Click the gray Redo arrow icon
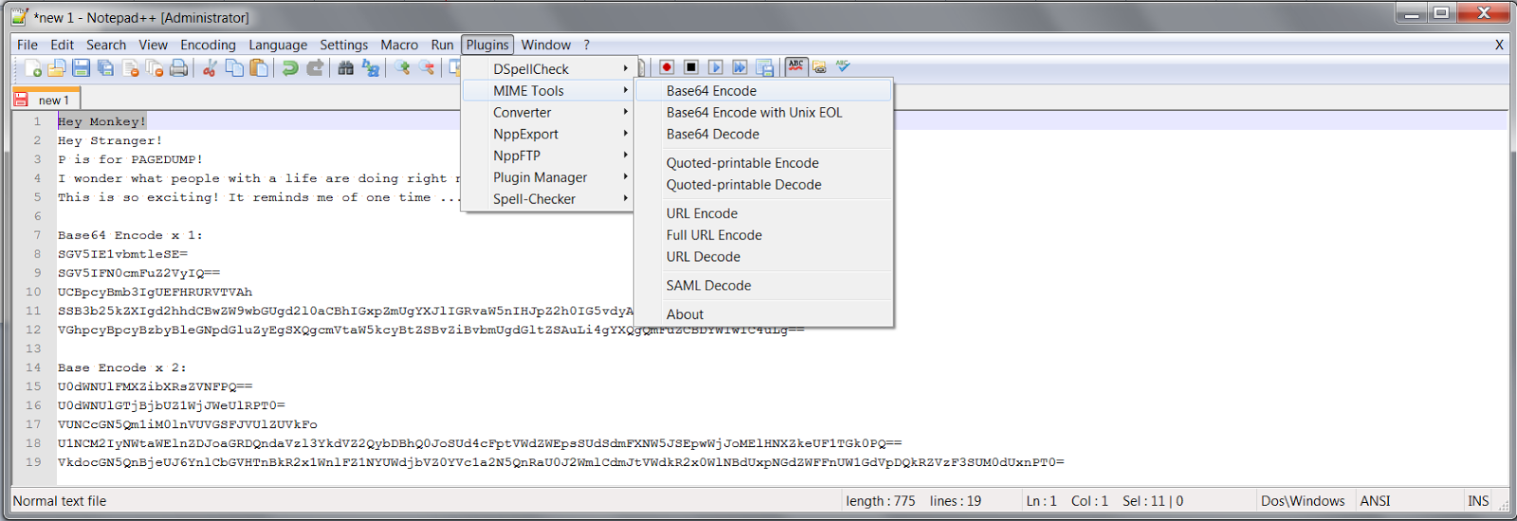The image size is (1517, 521). click(315, 68)
